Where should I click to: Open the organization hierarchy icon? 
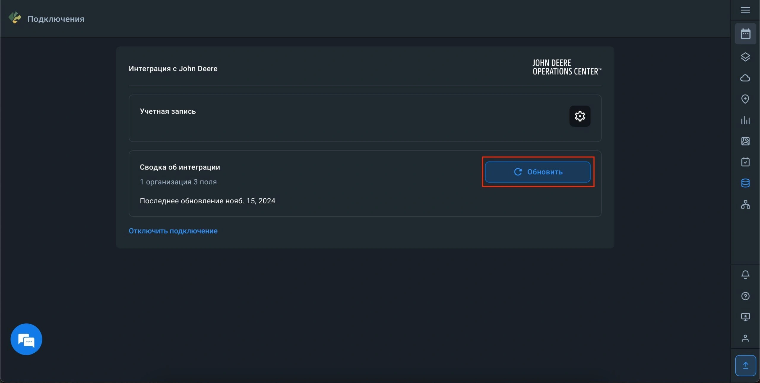click(x=745, y=204)
